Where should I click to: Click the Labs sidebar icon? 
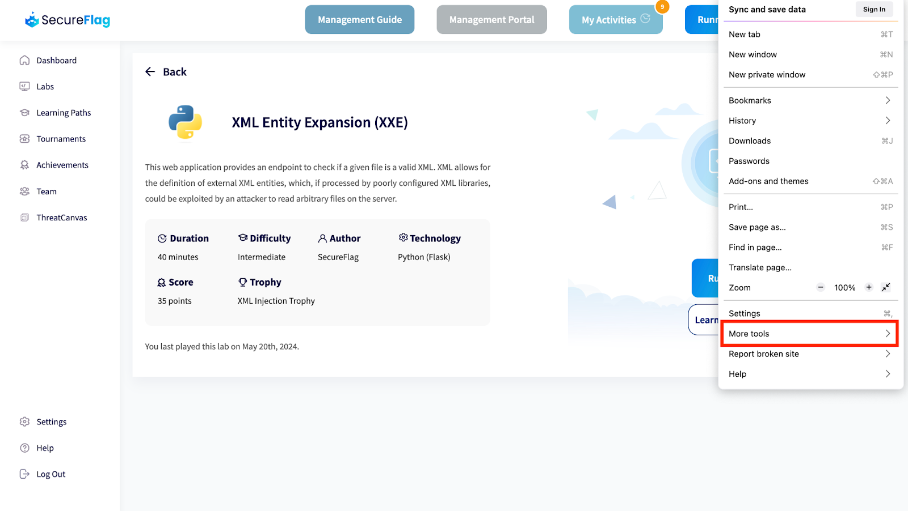(24, 86)
